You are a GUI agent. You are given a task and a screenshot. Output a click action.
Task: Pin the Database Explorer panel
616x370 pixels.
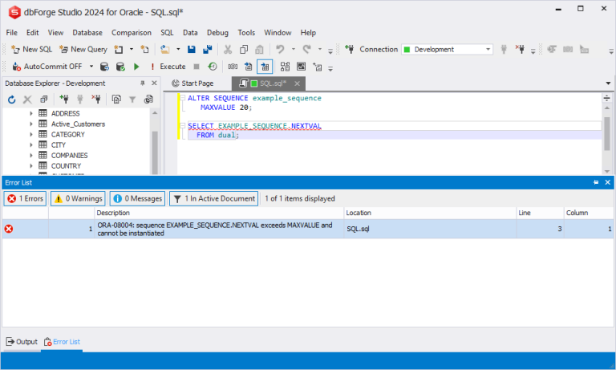pos(143,83)
